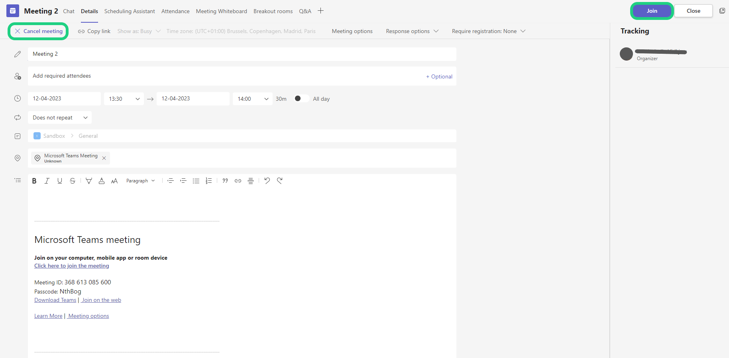Remove the Microsoft Teams Meeting location

pyautogui.click(x=104, y=158)
